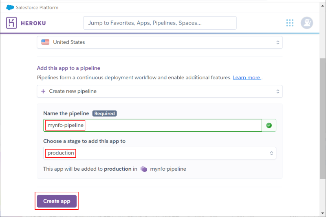Viewport: 326px width, 217px height.
Task: Follow the Learn more link
Action: pyautogui.click(x=247, y=78)
